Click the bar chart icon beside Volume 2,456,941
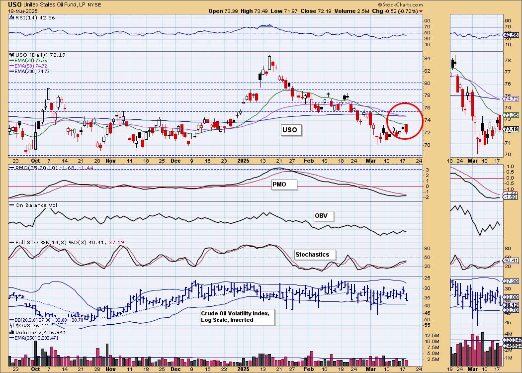 coord(11,332)
